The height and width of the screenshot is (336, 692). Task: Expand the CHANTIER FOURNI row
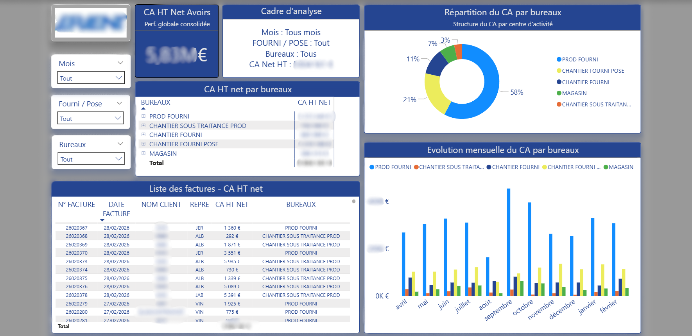(143, 135)
